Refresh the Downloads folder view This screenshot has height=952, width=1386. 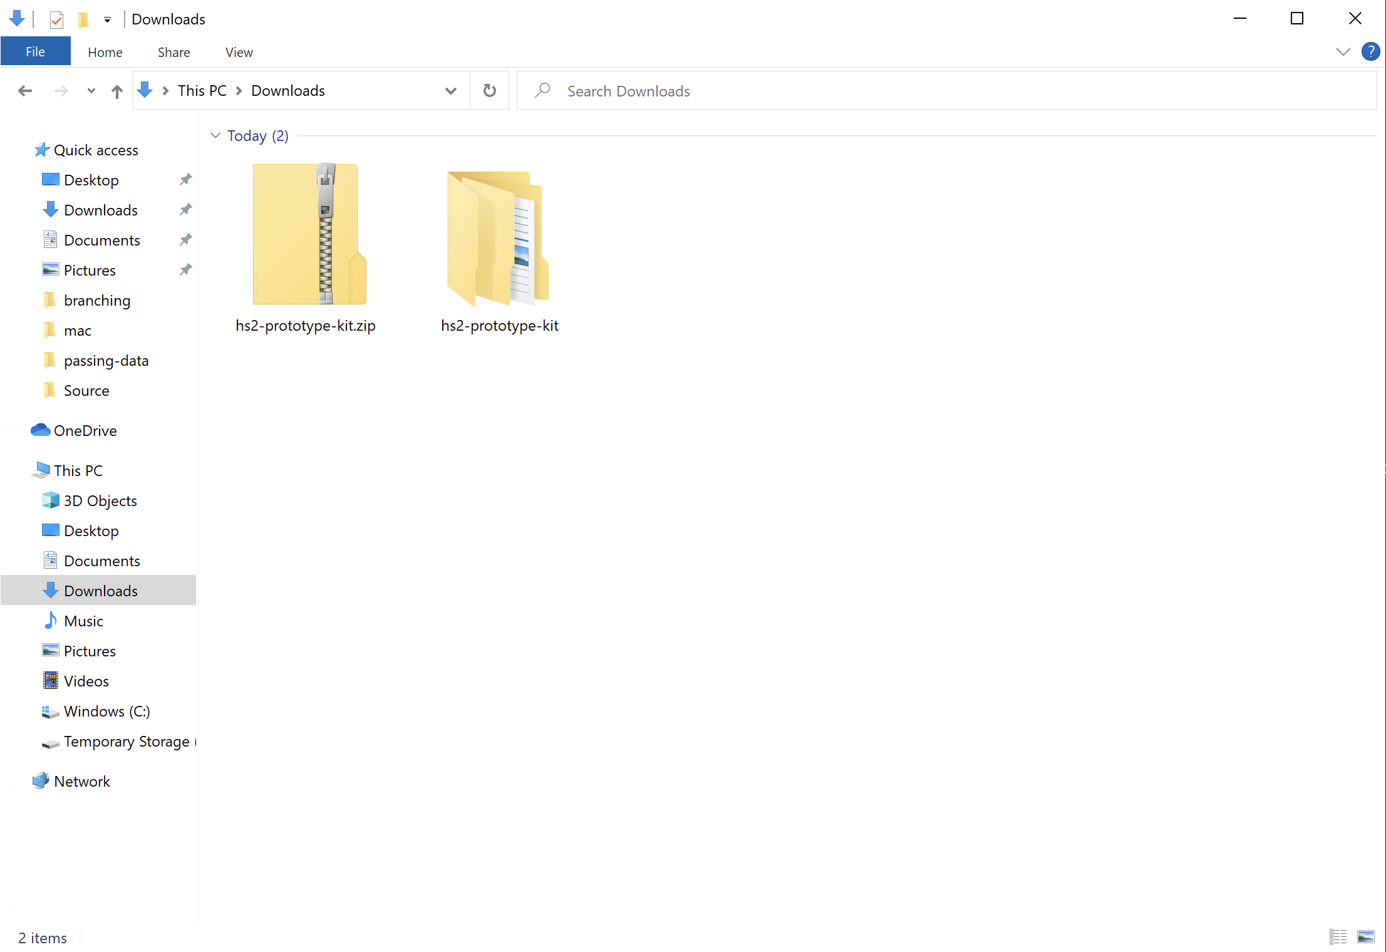(489, 90)
